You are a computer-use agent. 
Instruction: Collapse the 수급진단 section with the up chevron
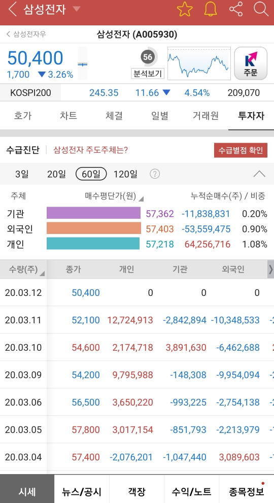click(259, 174)
